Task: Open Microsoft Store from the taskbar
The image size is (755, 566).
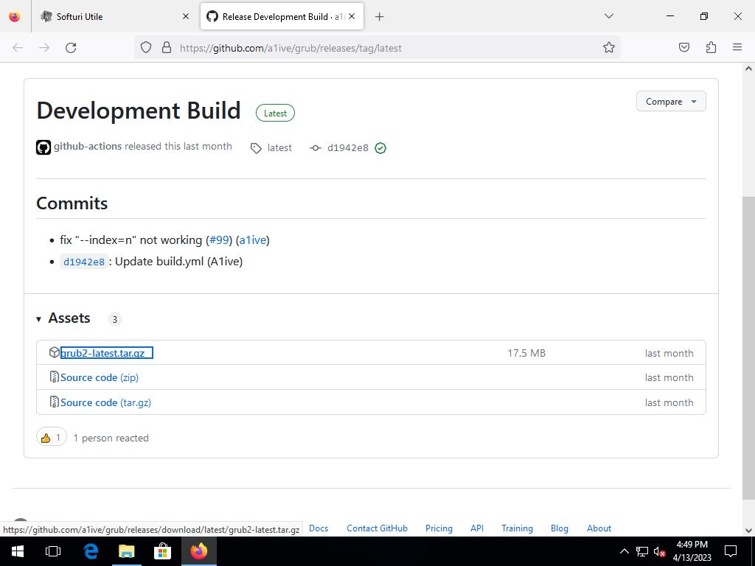Action: pyautogui.click(x=162, y=551)
